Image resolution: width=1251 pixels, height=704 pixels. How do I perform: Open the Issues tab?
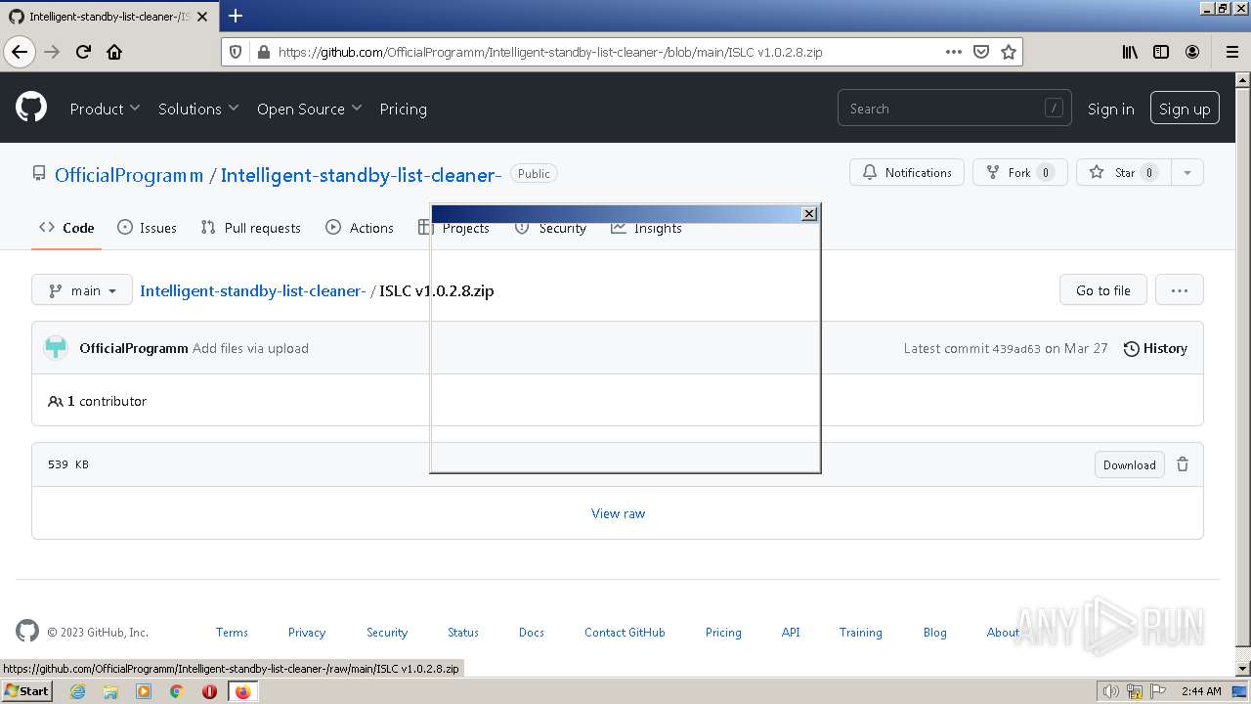coord(147,228)
